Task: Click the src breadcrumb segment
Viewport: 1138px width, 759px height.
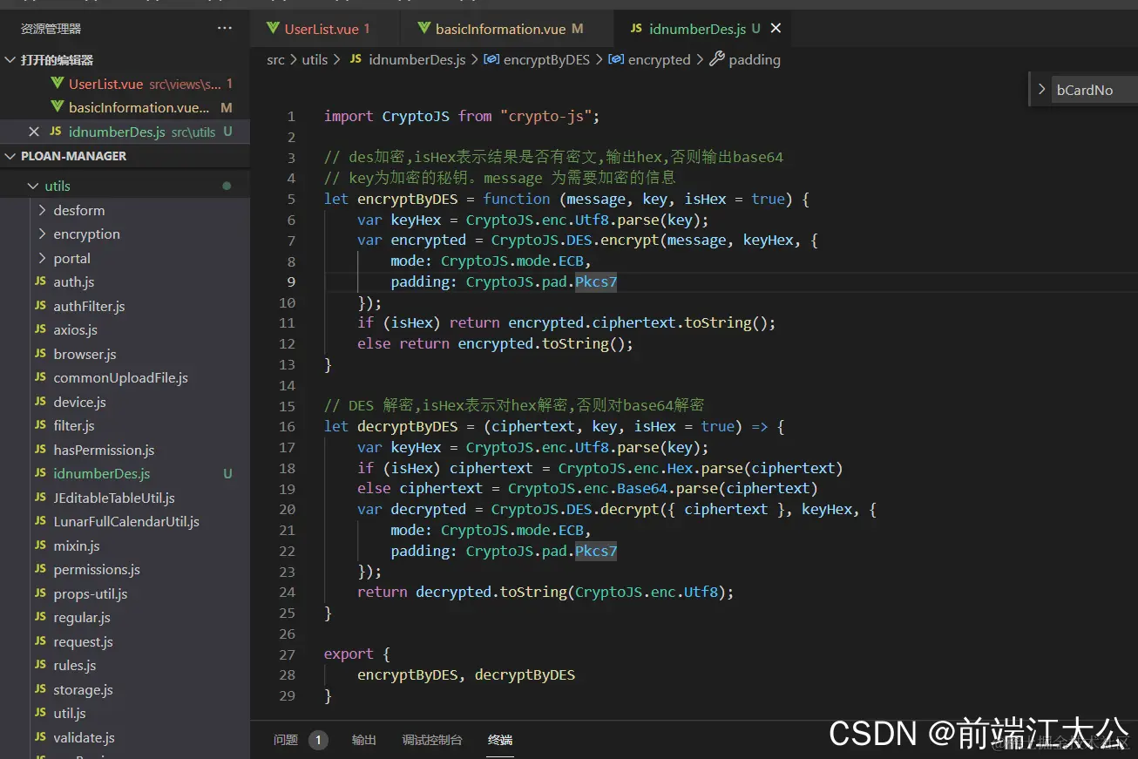Action: [x=275, y=60]
